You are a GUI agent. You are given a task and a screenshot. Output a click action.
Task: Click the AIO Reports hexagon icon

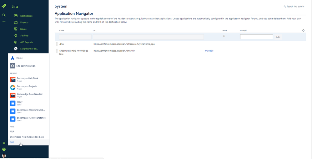[x=16, y=42]
